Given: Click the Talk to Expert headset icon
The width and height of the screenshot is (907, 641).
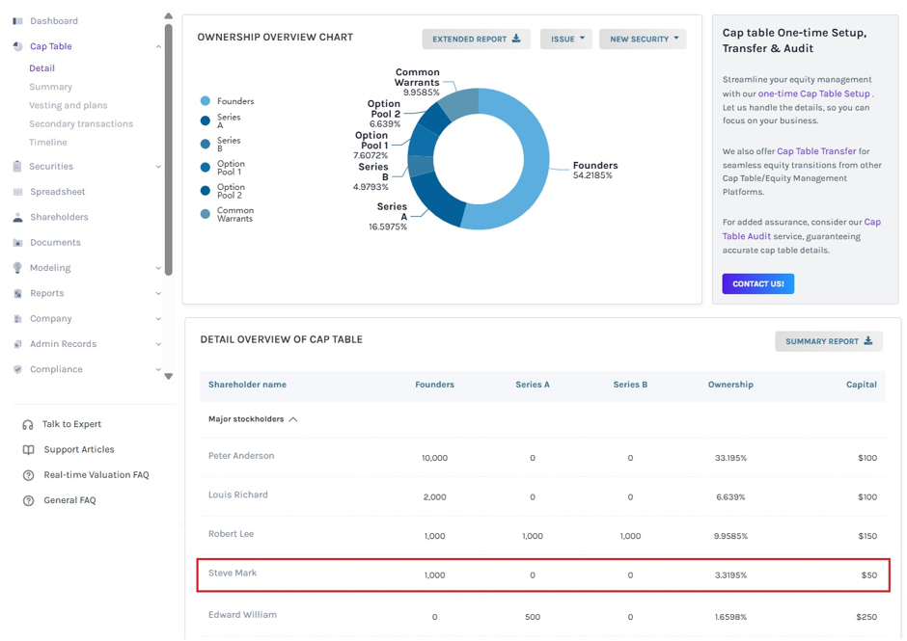Looking at the screenshot, I should [x=28, y=425].
